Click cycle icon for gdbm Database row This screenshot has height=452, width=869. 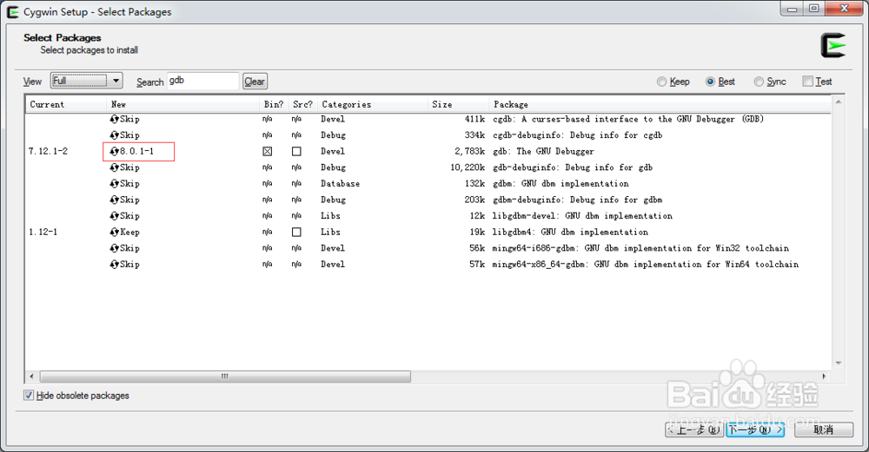coord(114,183)
